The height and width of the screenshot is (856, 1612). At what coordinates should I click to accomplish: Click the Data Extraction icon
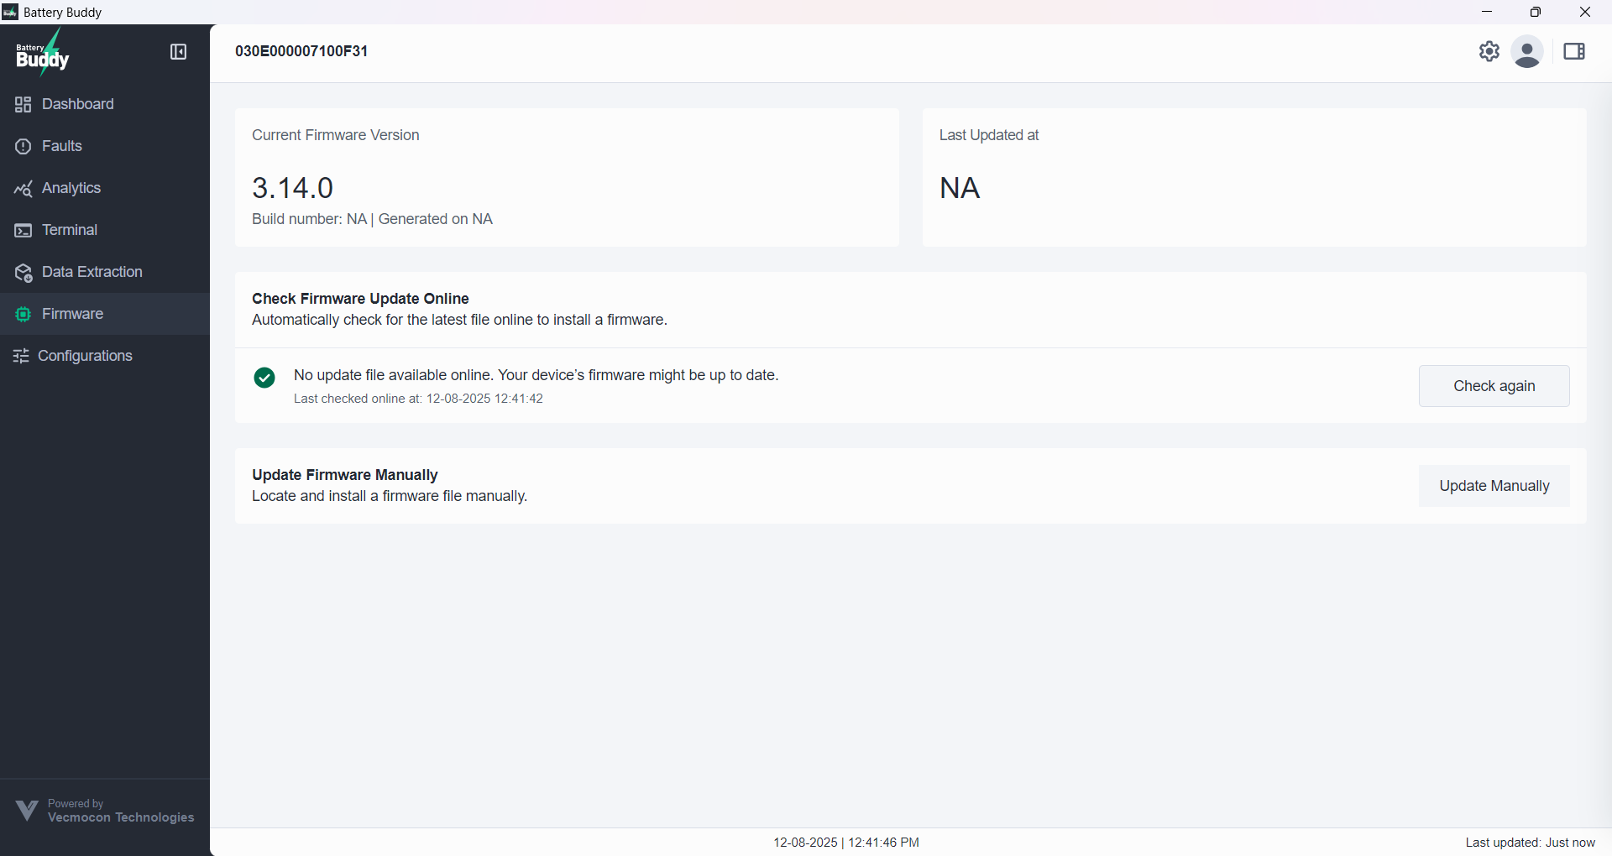(23, 273)
